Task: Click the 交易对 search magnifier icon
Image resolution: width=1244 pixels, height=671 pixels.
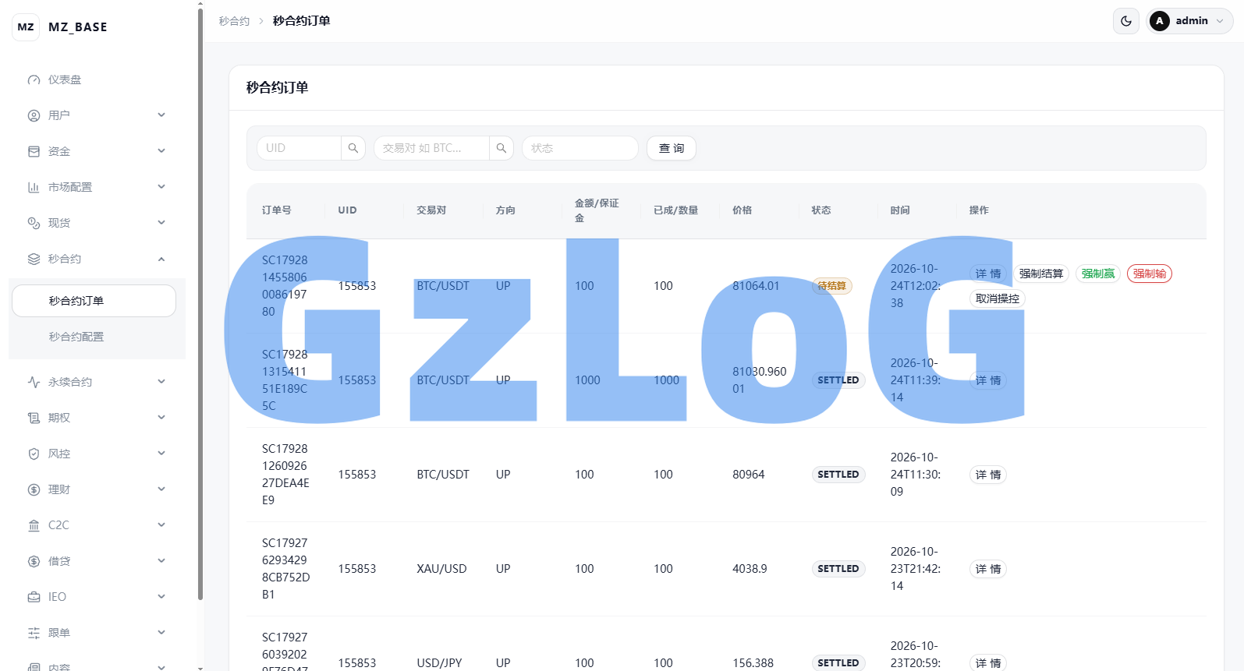Action: click(x=501, y=148)
